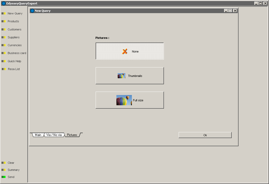The height and width of the screenshot is (184, 269).
Task: Switch to the Main tab
Action: 38,135
